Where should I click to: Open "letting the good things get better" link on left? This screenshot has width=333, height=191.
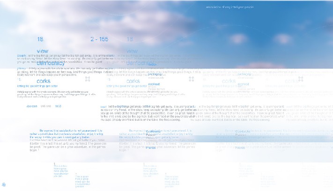click(37, 86)
